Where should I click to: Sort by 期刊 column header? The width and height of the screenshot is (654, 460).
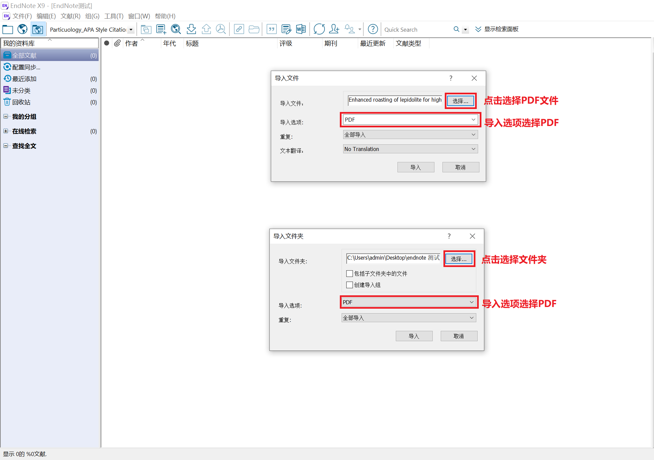pyautogui.click(x=331, y=43)
